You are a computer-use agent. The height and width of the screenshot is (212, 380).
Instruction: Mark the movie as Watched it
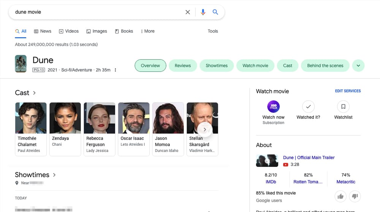[308, 106]
